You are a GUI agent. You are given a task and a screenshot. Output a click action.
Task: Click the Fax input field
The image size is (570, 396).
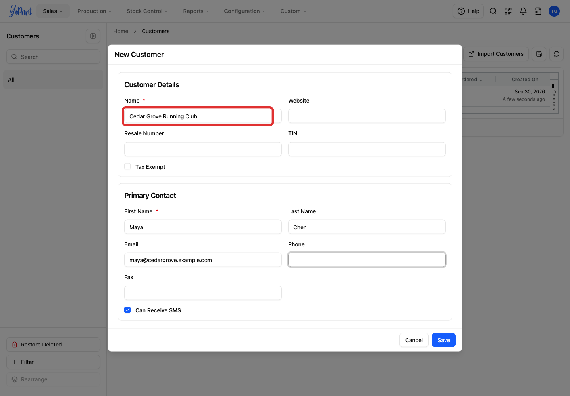pos(203,293)
